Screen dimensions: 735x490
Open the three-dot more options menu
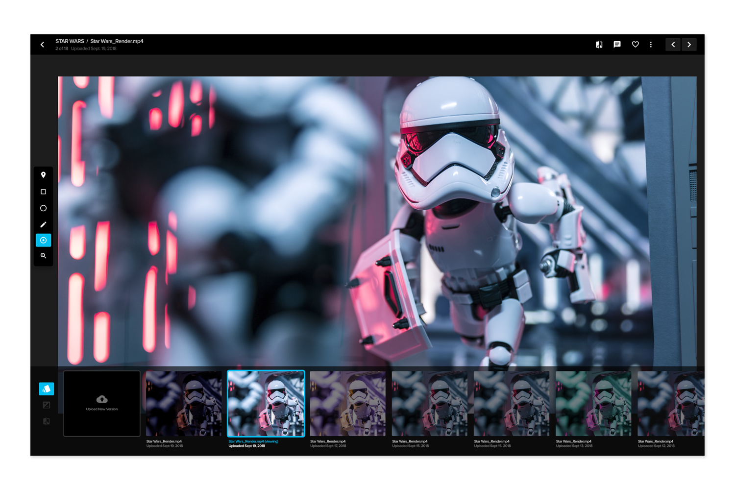(651, 45)
